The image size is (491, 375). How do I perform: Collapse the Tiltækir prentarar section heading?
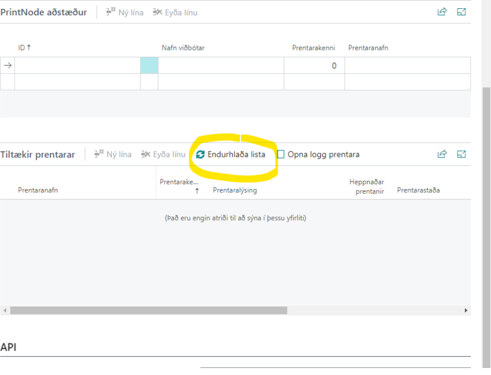click(37, 155)
